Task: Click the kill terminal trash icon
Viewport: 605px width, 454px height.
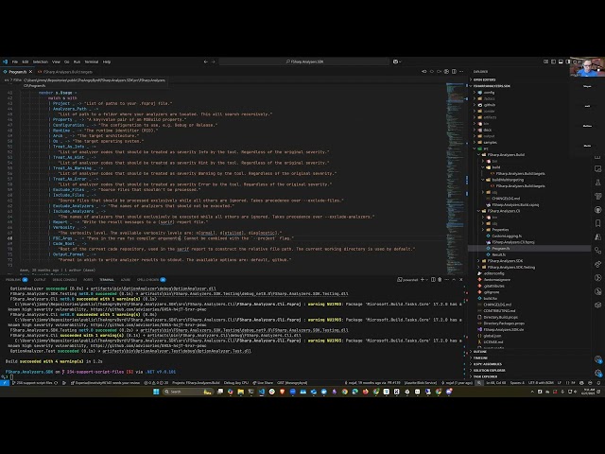Action: point(440,280)
